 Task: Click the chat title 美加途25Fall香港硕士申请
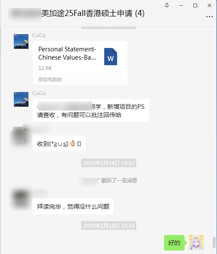[x=93, y=13]
